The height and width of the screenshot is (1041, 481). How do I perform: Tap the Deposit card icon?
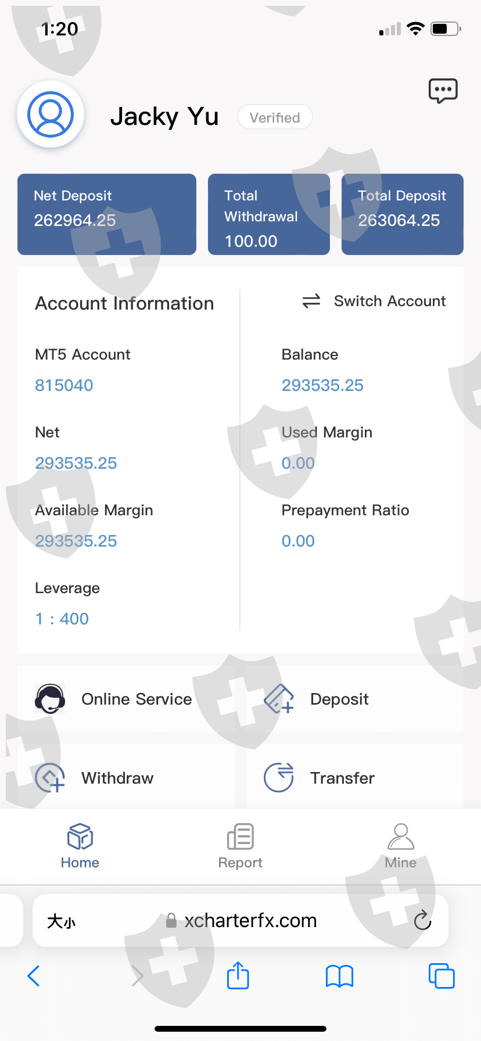coord(279,698)
